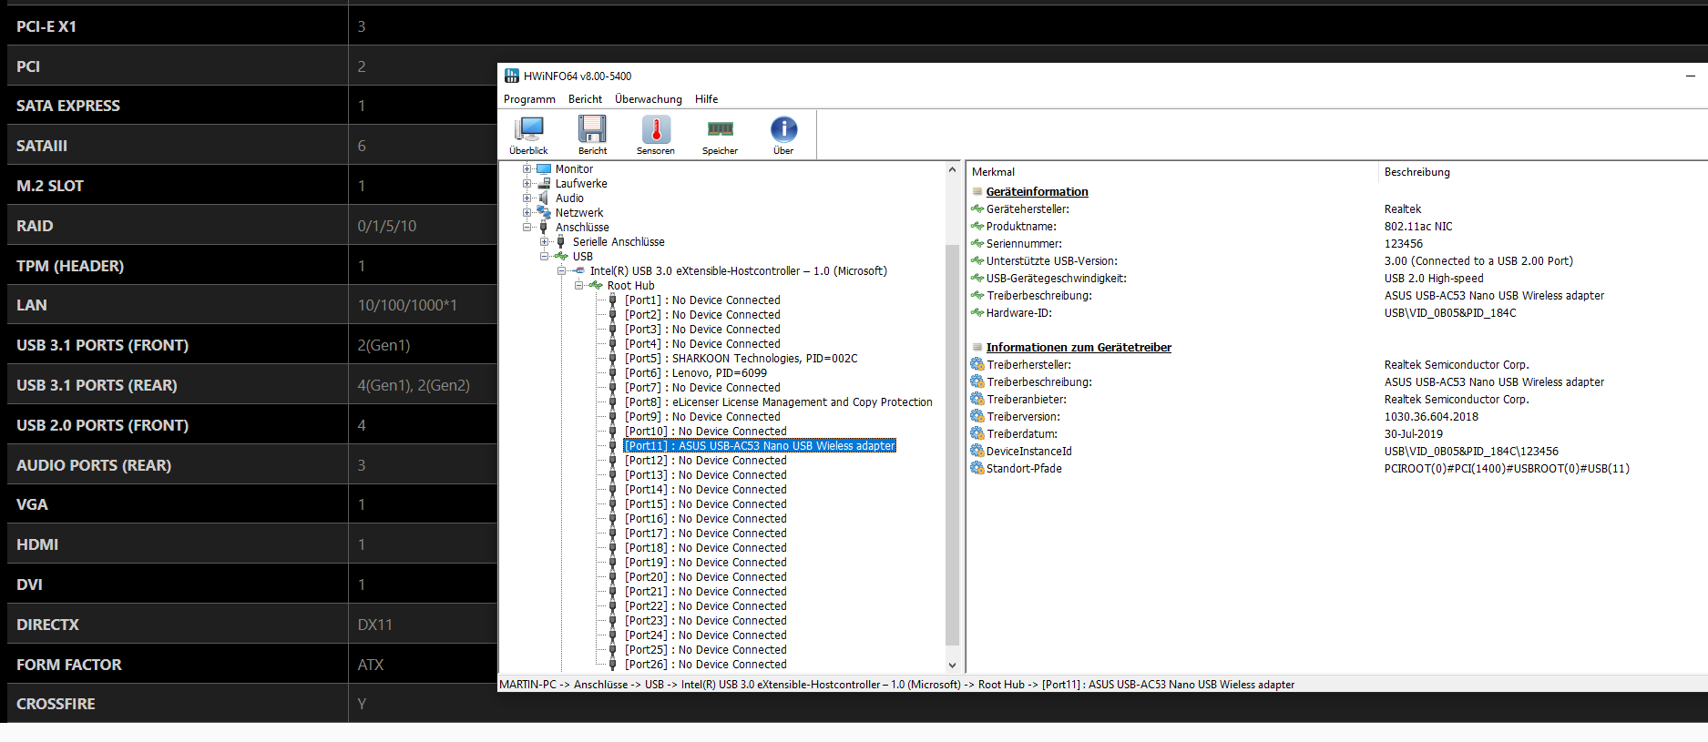This screenshot has width=1708, height=742.
Task: Click the USB node icon in tree
Action: pyautogui.click(x=561, y=256)
